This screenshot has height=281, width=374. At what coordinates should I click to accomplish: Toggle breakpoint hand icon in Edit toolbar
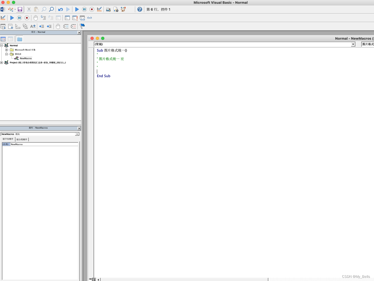(58, 26)
